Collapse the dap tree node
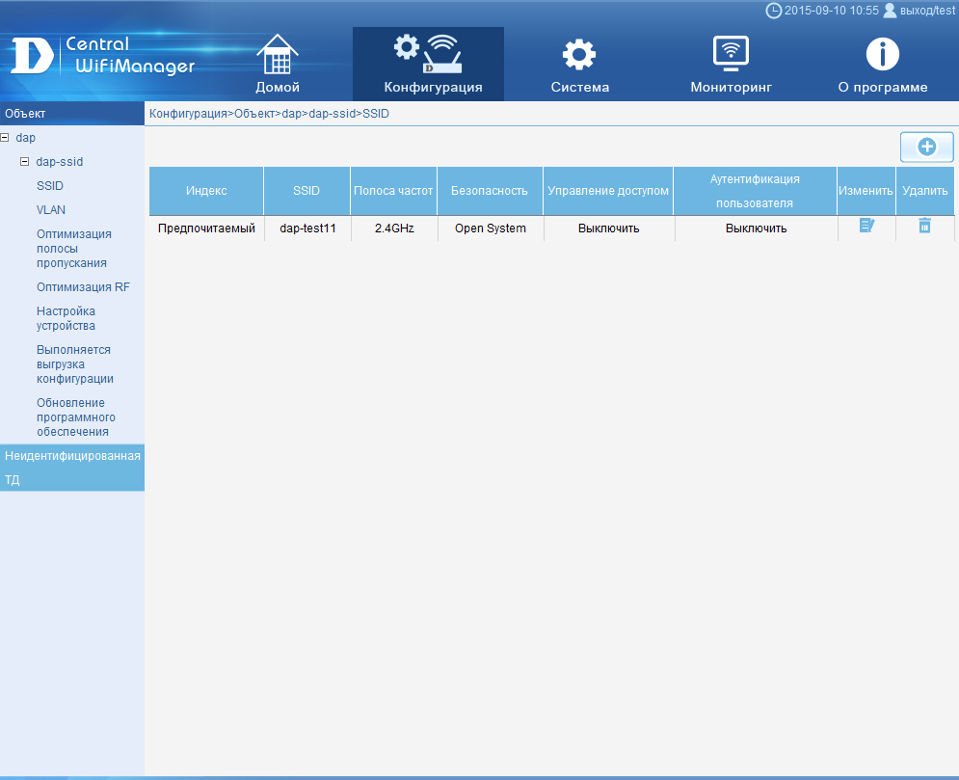 (x=6, y=138)
